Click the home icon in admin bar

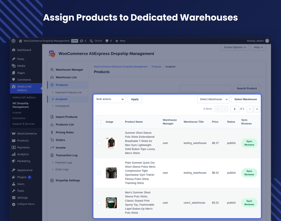(x=20, y=41)
